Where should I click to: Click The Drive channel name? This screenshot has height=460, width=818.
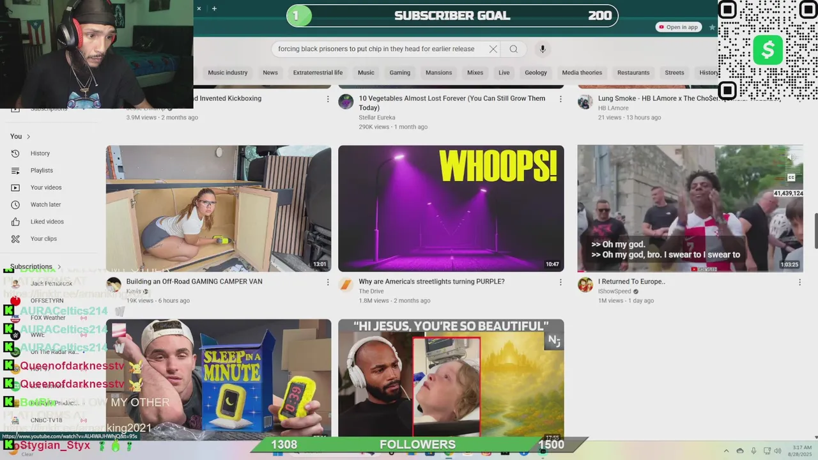point(371,291)
